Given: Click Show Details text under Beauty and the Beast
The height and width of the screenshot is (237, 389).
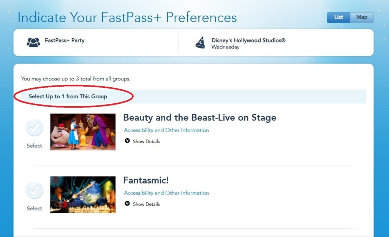Looking at the screenshot, I should (x=146, y=141).
